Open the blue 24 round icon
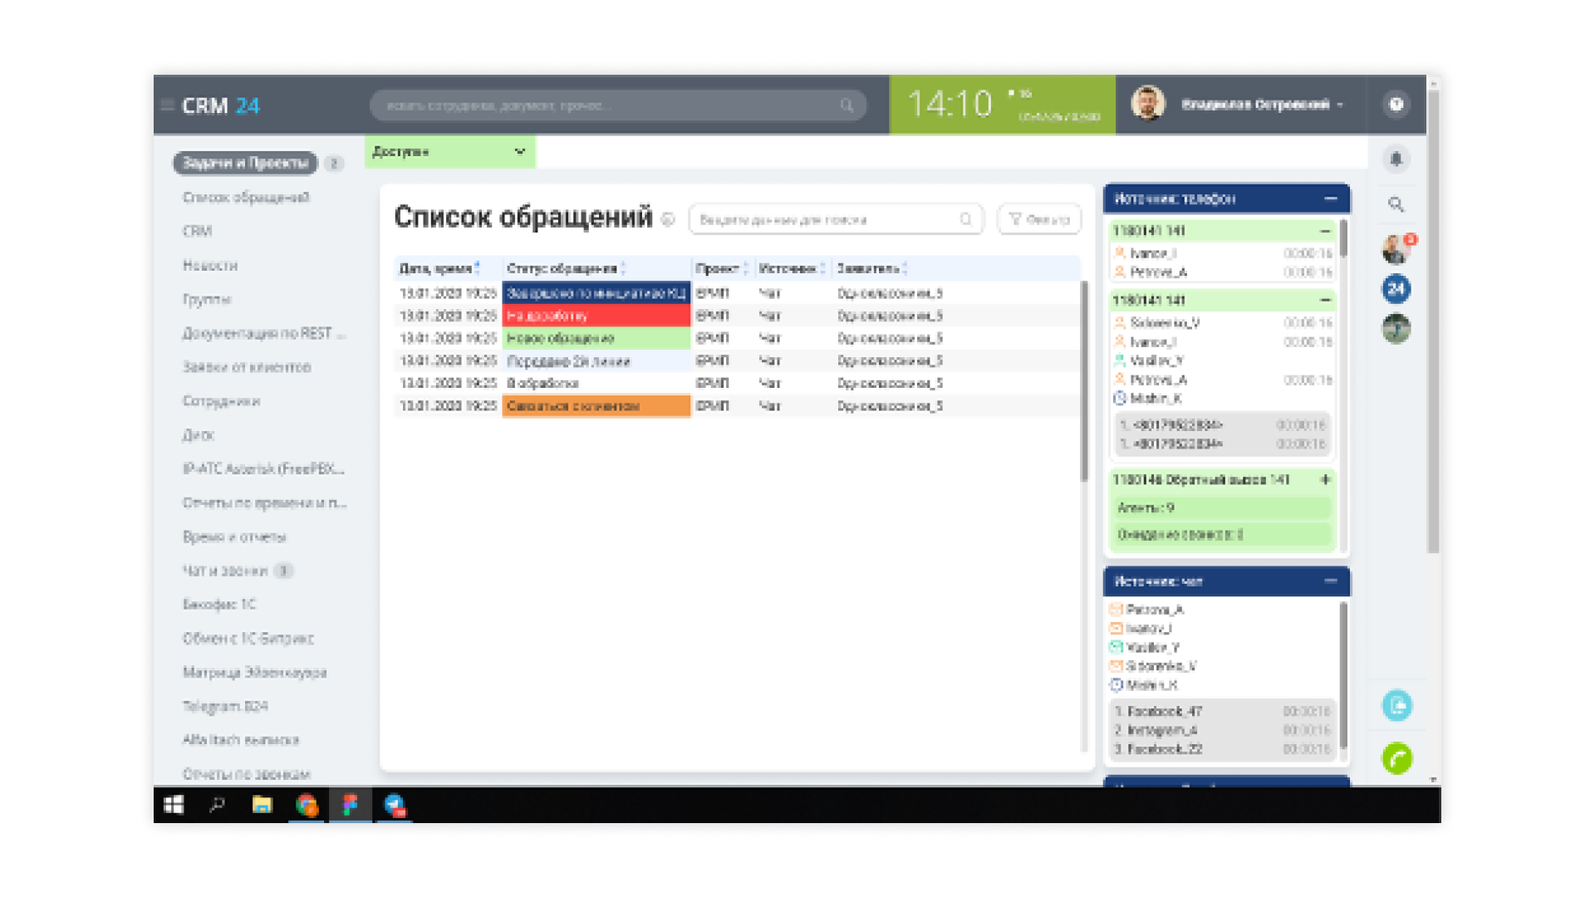The height and width of the screenshot is (897, 1595). click(1396, 289)
